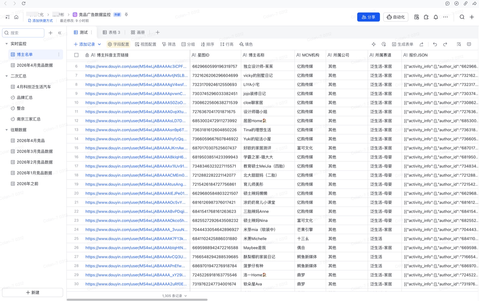Switch to the 画册 tab

point(138,32)
